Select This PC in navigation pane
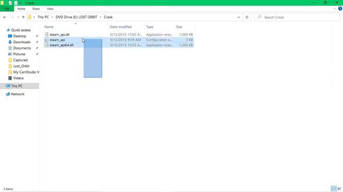Screen dimensions: 343x192 (17, 86)
